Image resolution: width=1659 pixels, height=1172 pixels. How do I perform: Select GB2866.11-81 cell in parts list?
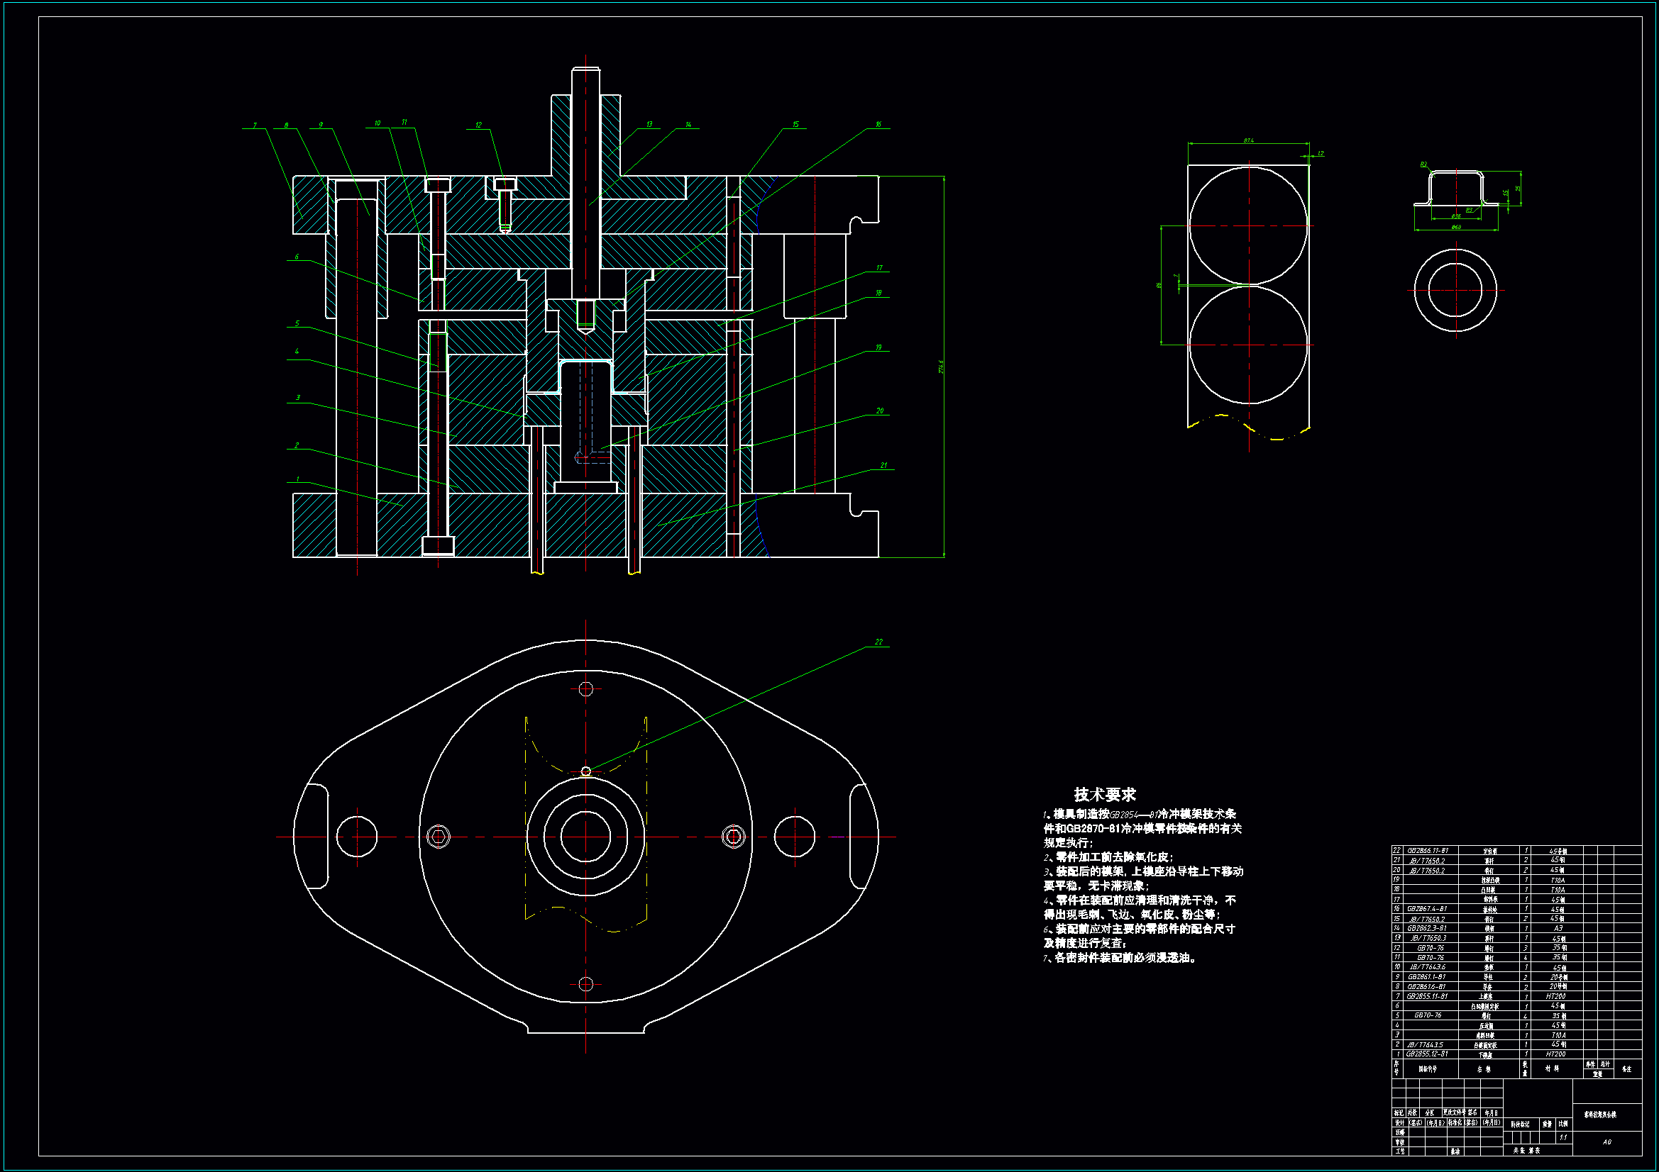point(1427,851)
